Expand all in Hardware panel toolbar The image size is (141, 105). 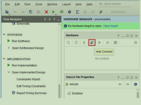[84, 43]
